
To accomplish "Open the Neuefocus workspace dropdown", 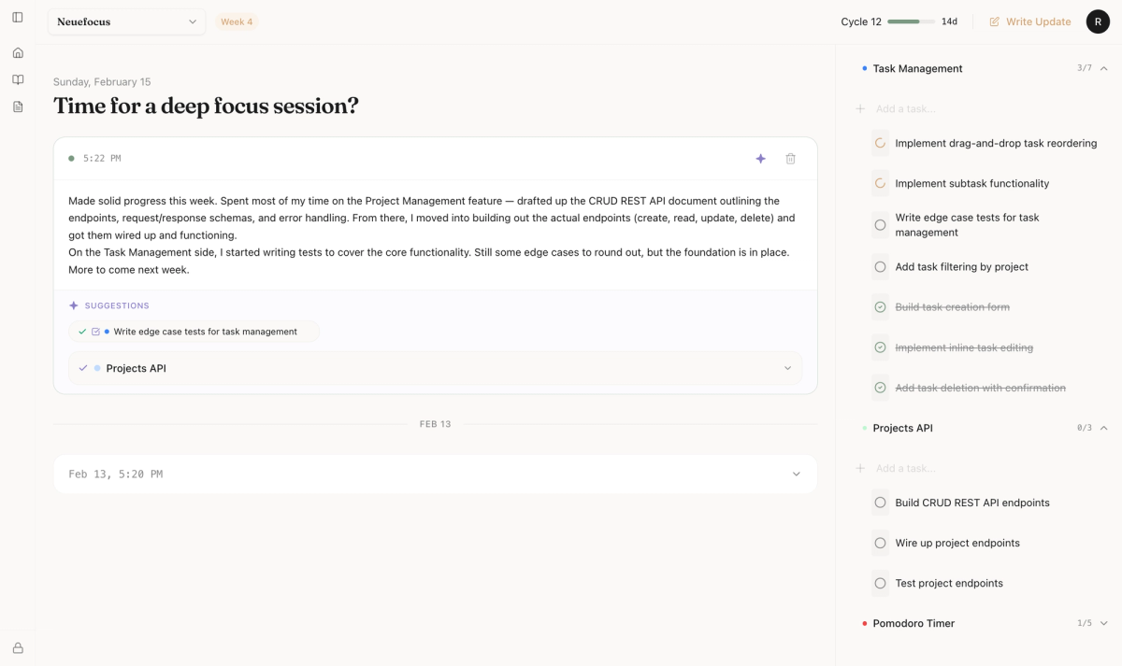I will click(127, 21).
